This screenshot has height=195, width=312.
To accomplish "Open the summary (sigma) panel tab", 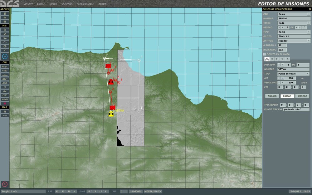I will 282,59.
